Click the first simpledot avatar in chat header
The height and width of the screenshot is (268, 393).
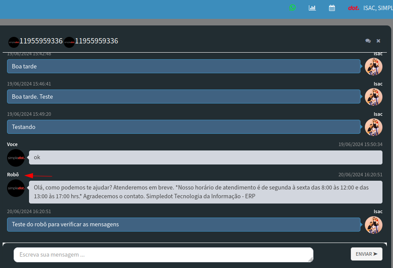[x=14, y=42]
